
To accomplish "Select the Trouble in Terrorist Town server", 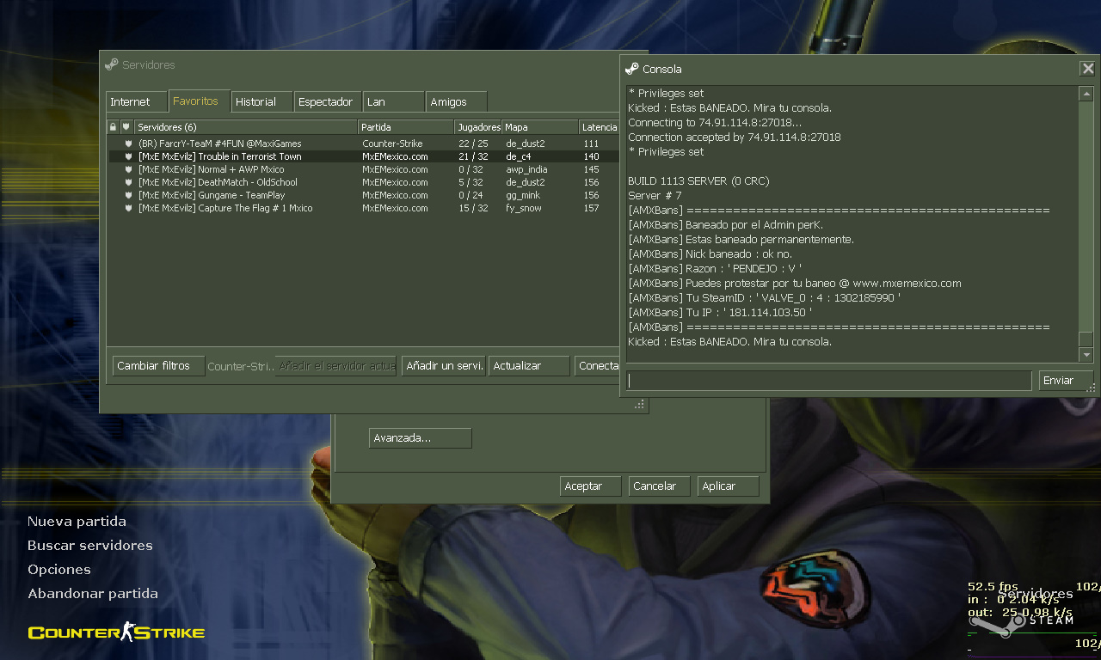I will point(363,156).
